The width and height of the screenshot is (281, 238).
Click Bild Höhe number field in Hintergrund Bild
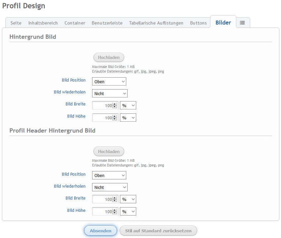(103, 118)
